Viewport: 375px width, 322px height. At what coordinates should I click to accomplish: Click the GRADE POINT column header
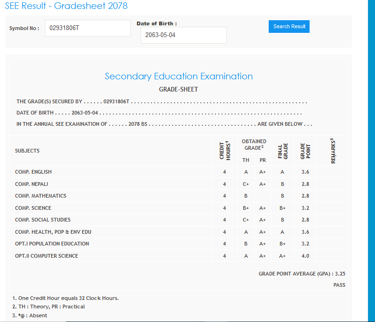point(305,151)
